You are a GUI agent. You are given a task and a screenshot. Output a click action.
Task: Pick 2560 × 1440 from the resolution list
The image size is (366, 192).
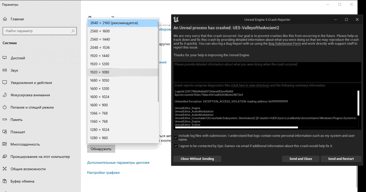pos(123,39)
